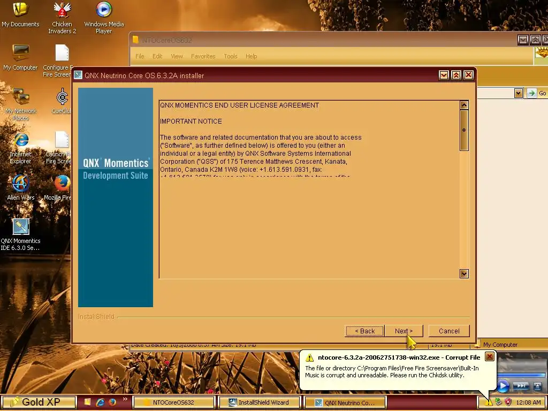The image size is (548, 411).
Task: Click Next in the QNX installer
Action: point(404,331)
